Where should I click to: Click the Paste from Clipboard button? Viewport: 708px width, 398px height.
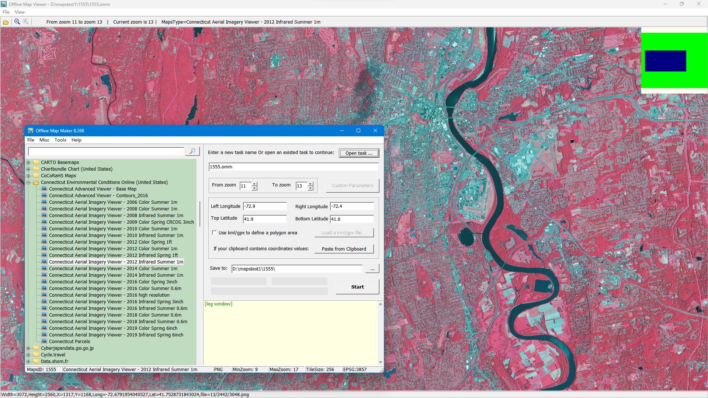point(344,249)
